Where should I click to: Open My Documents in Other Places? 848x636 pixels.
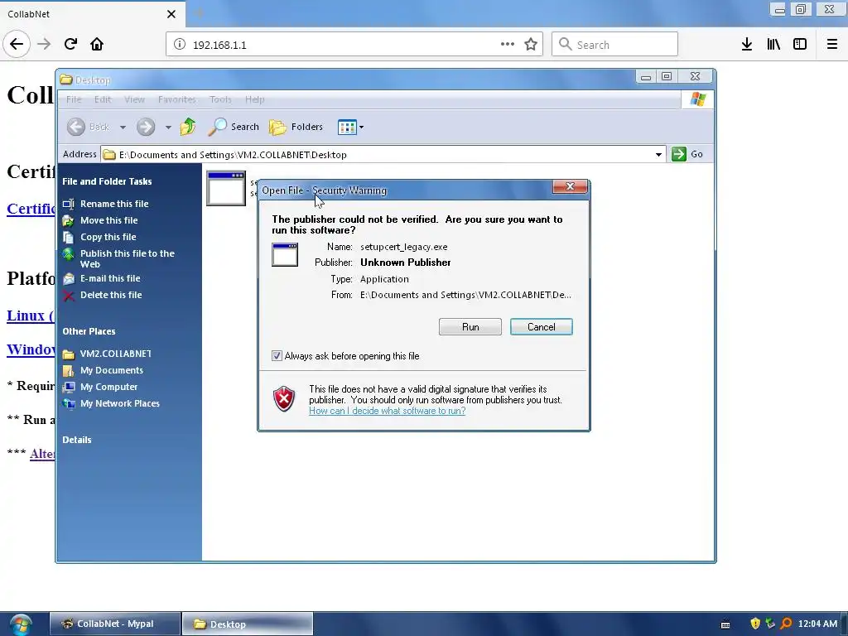click(112, 370)
